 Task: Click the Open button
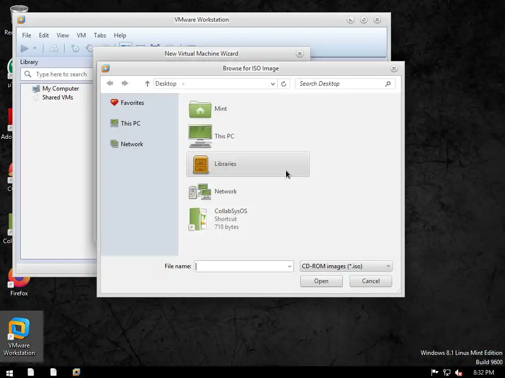pos(322,281)
